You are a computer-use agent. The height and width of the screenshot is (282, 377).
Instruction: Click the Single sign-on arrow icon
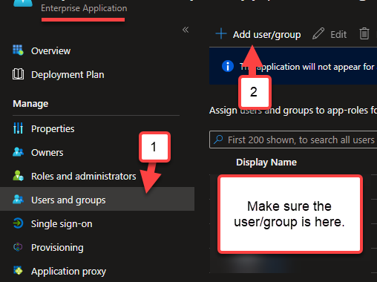(x=18, y=223)
